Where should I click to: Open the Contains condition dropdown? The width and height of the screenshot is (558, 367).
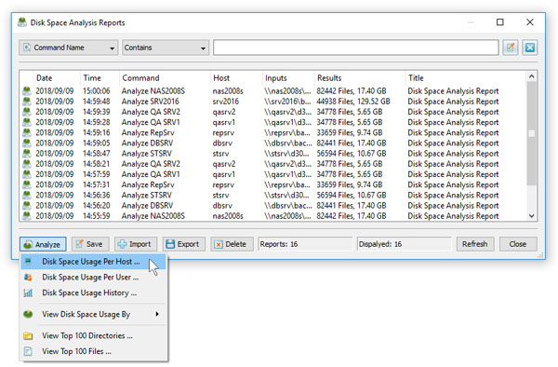point(166,48)
